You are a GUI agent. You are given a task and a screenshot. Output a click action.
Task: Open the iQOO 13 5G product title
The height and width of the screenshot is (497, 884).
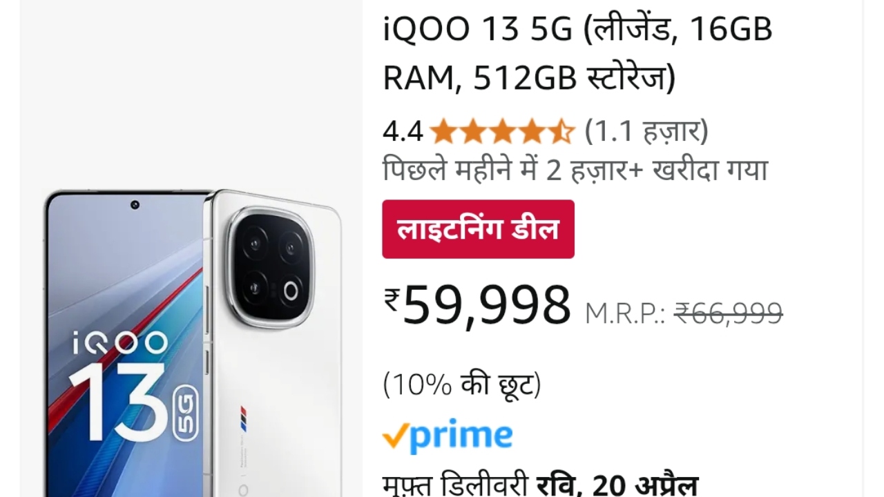(x=578, y=55)
